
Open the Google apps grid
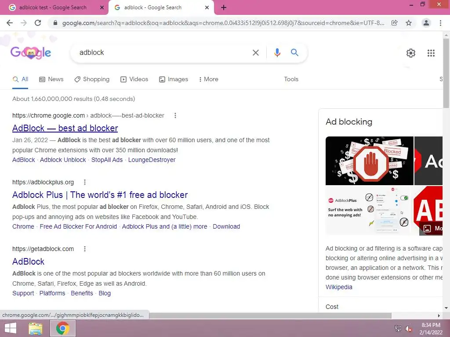tap(431, 53)
